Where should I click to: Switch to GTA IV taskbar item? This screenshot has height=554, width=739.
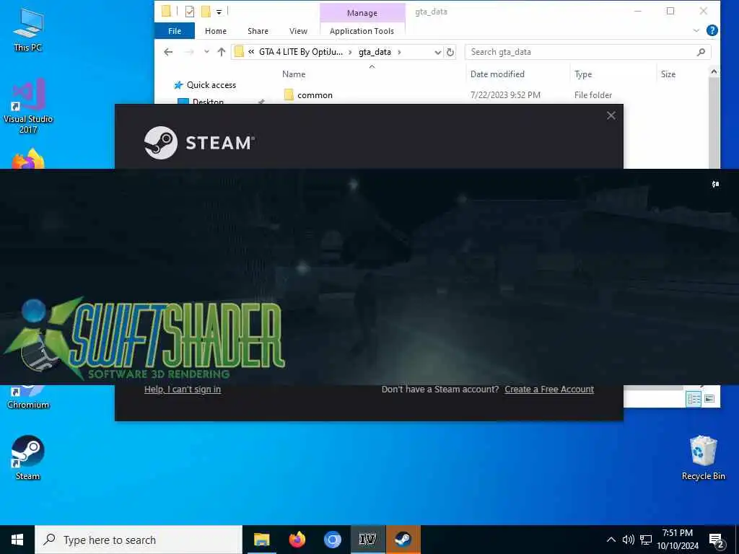[x=367, y=540]
